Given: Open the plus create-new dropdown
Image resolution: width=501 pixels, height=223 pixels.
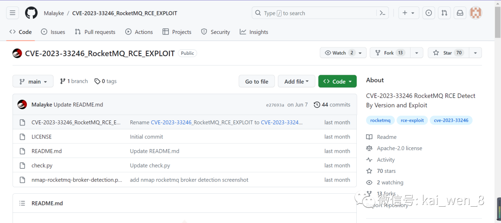Looking at the screenshot, I should [x=409, y=13].
